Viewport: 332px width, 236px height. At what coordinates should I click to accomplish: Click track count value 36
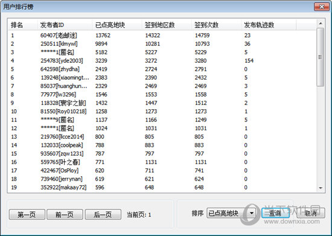click(247, 44)
